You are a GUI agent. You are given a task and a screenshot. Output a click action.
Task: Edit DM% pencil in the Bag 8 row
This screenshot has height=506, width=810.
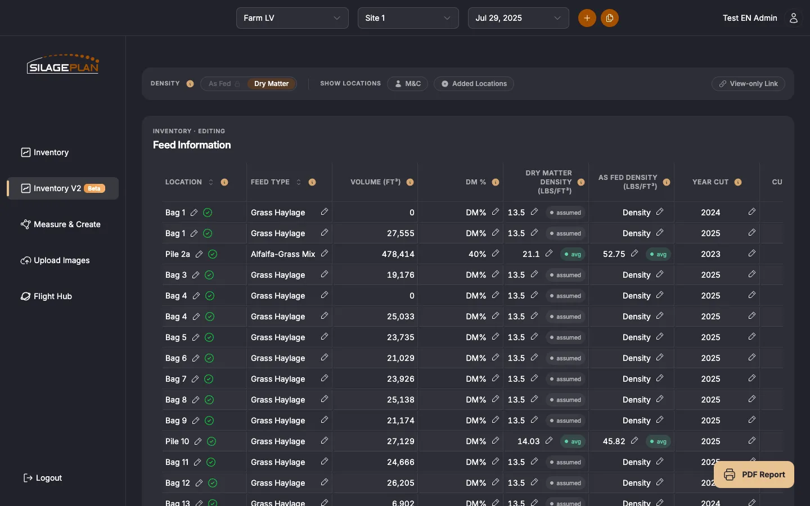point(496,399)
